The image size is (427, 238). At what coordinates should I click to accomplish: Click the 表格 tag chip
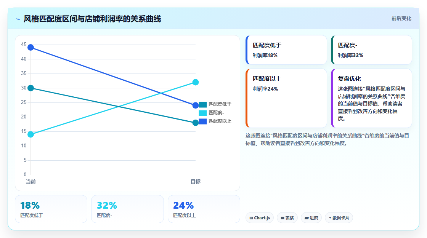[287, 218]
